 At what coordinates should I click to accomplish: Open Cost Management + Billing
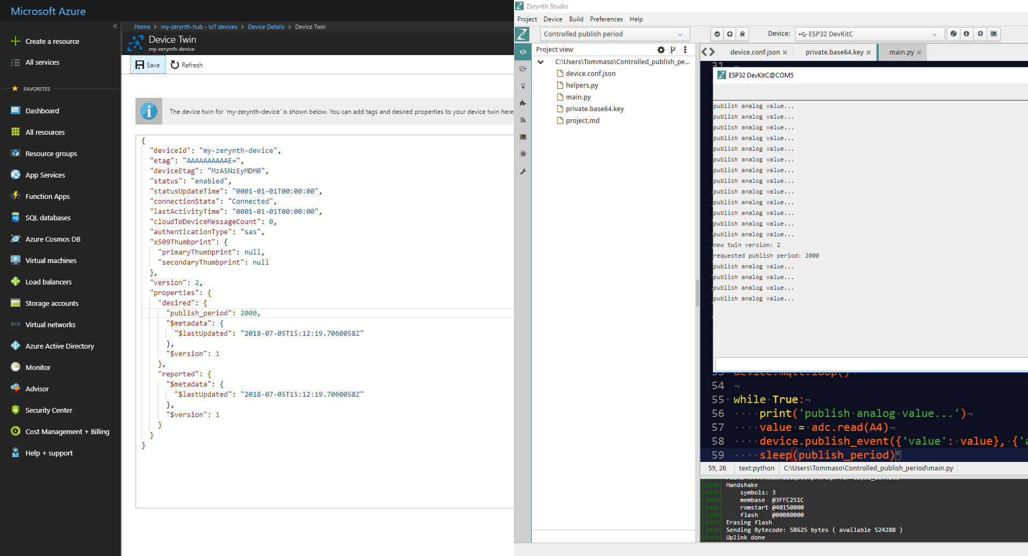(67, 432)
